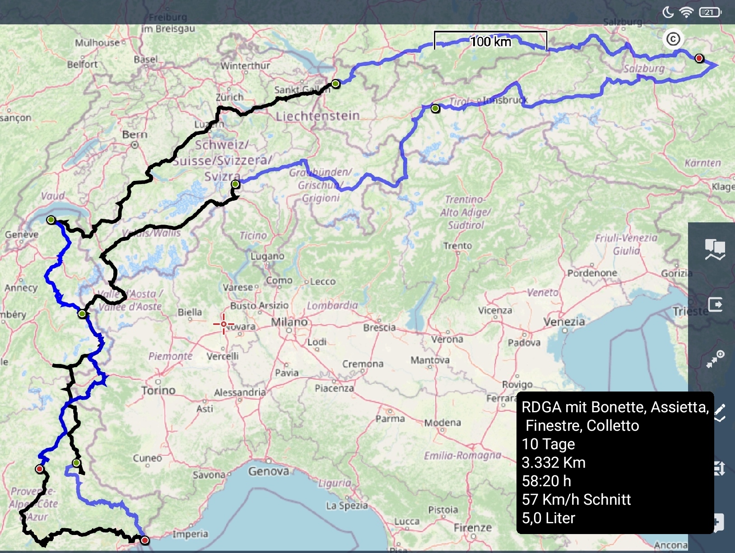This screenshot has width=735, height=553.
Task: Open the waypoint list chat-bubble icon
Action: (x=715, y=249)
